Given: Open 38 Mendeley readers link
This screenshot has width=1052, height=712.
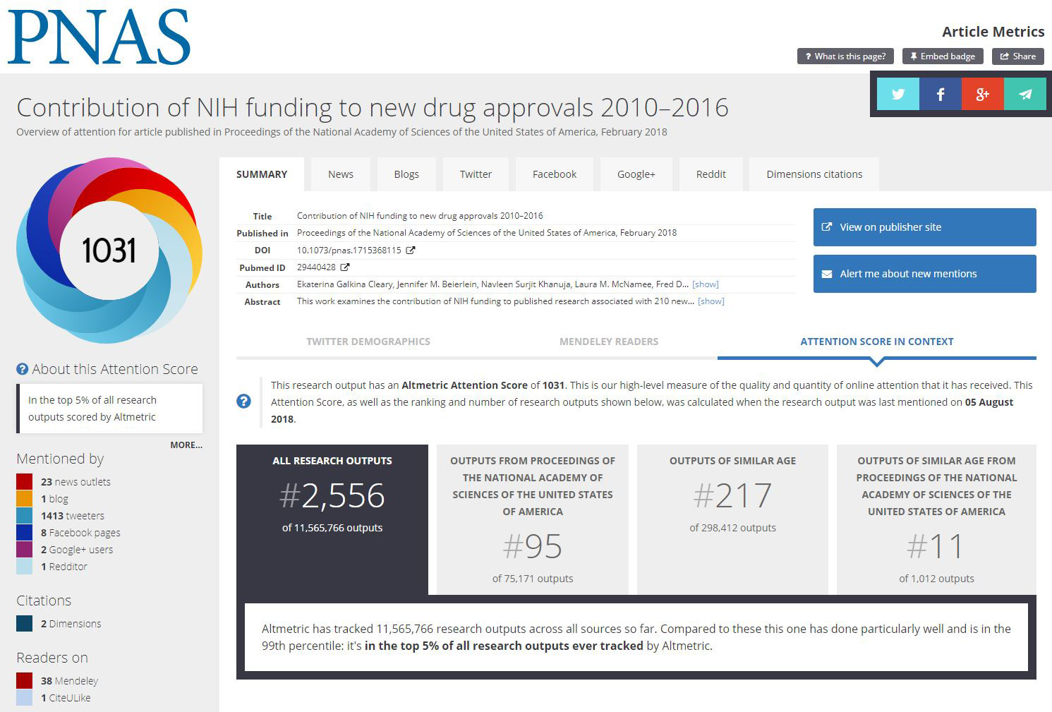Looking at the screenshot, I should point(70,681).
